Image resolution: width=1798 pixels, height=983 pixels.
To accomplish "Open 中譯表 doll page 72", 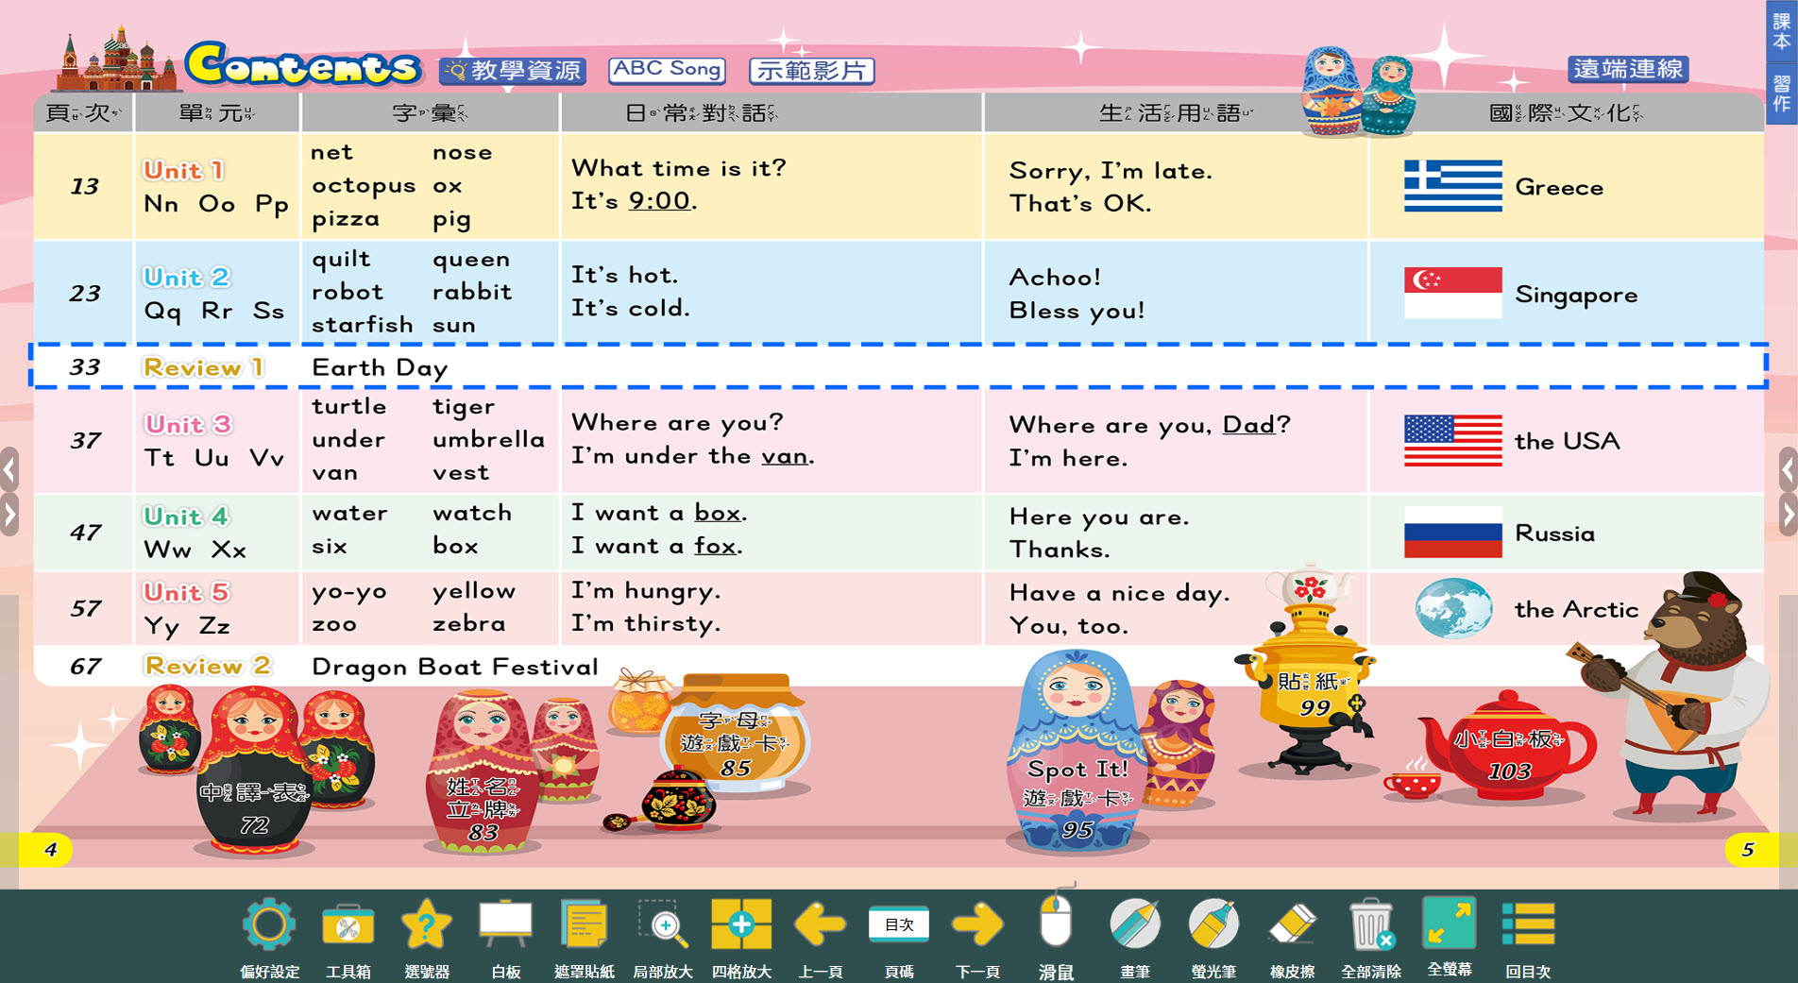I will point(254,770).
